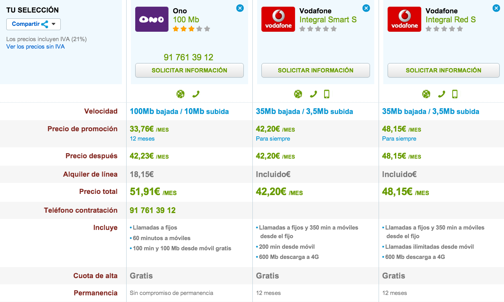Click the Ono purple logo
504x302 pixels.
tap(152, 19)
